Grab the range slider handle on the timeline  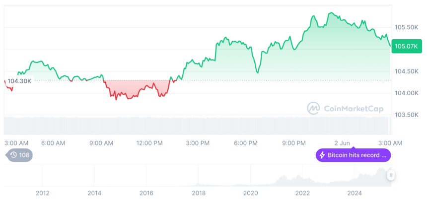click(x=391, y=175)
